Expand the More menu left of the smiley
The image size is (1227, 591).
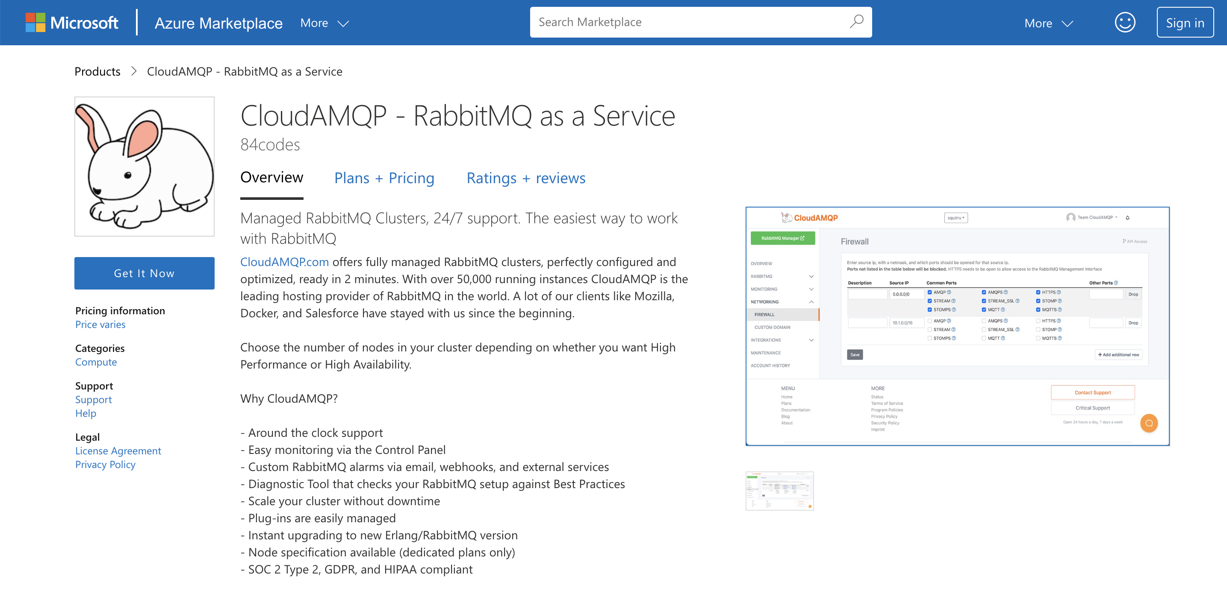click(1048, 23)
